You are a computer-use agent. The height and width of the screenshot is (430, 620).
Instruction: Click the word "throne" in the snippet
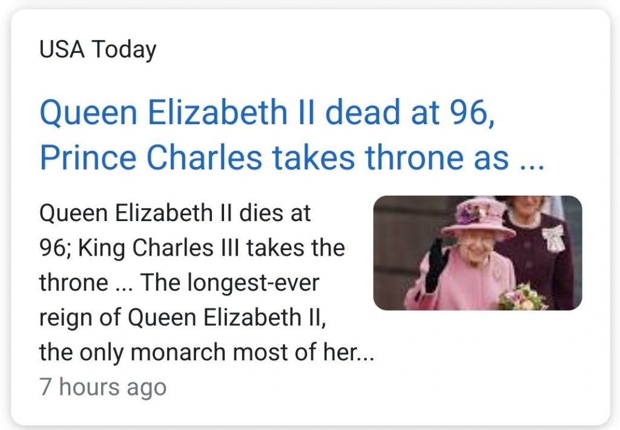click(72, 282)
